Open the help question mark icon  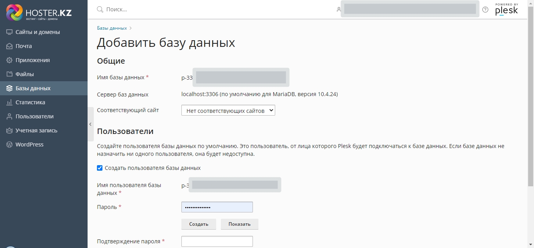coord(485,10)
